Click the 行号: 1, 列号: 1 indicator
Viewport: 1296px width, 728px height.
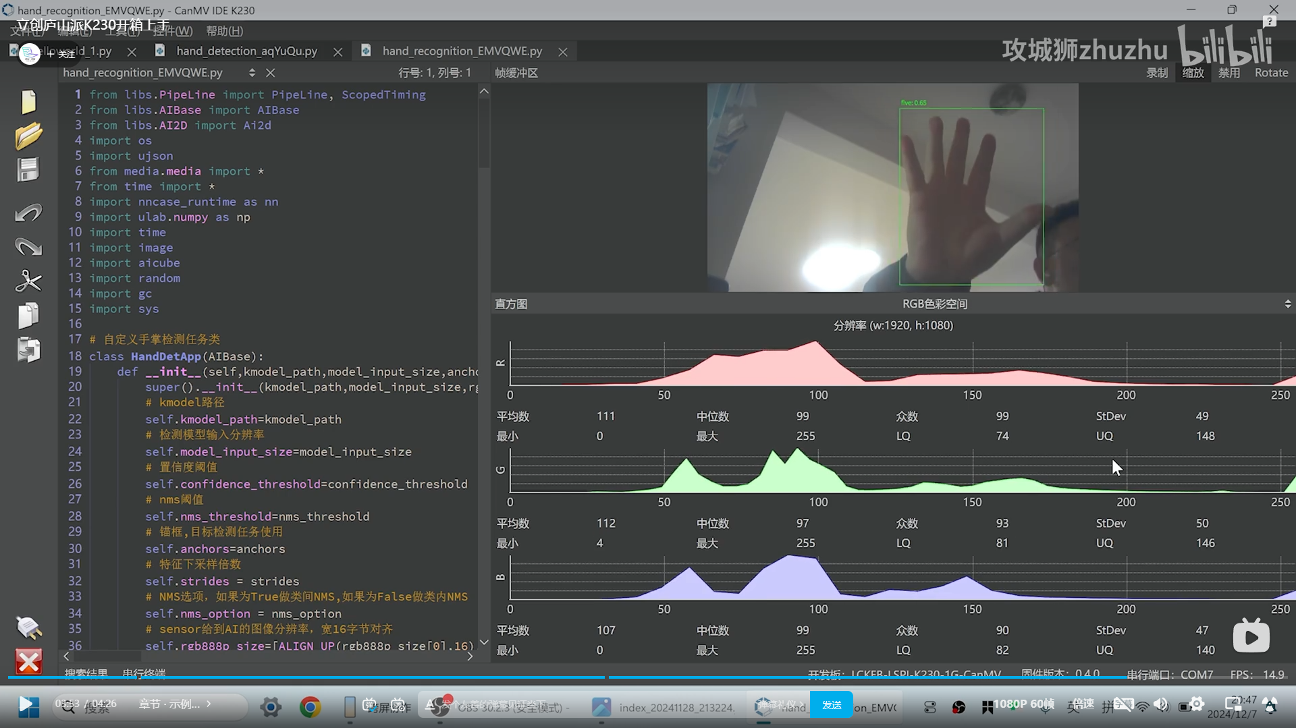click(435, 73)
